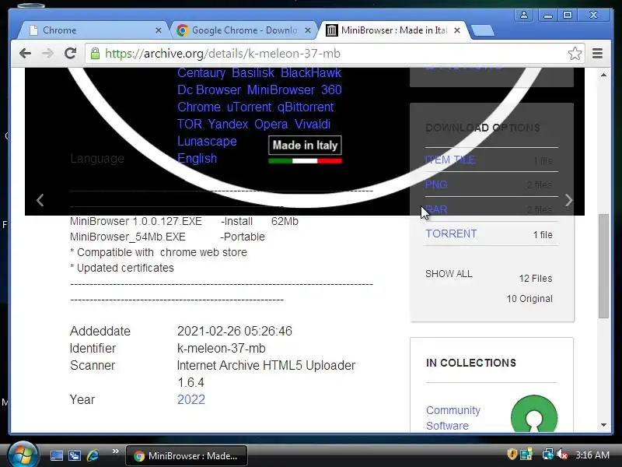
Task: Click SHOW ALL files link
Action: pos(449,274)
